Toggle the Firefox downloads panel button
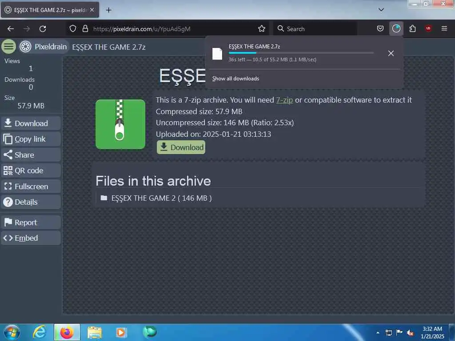The image size is (455, 341). click(x=396, y=28)
